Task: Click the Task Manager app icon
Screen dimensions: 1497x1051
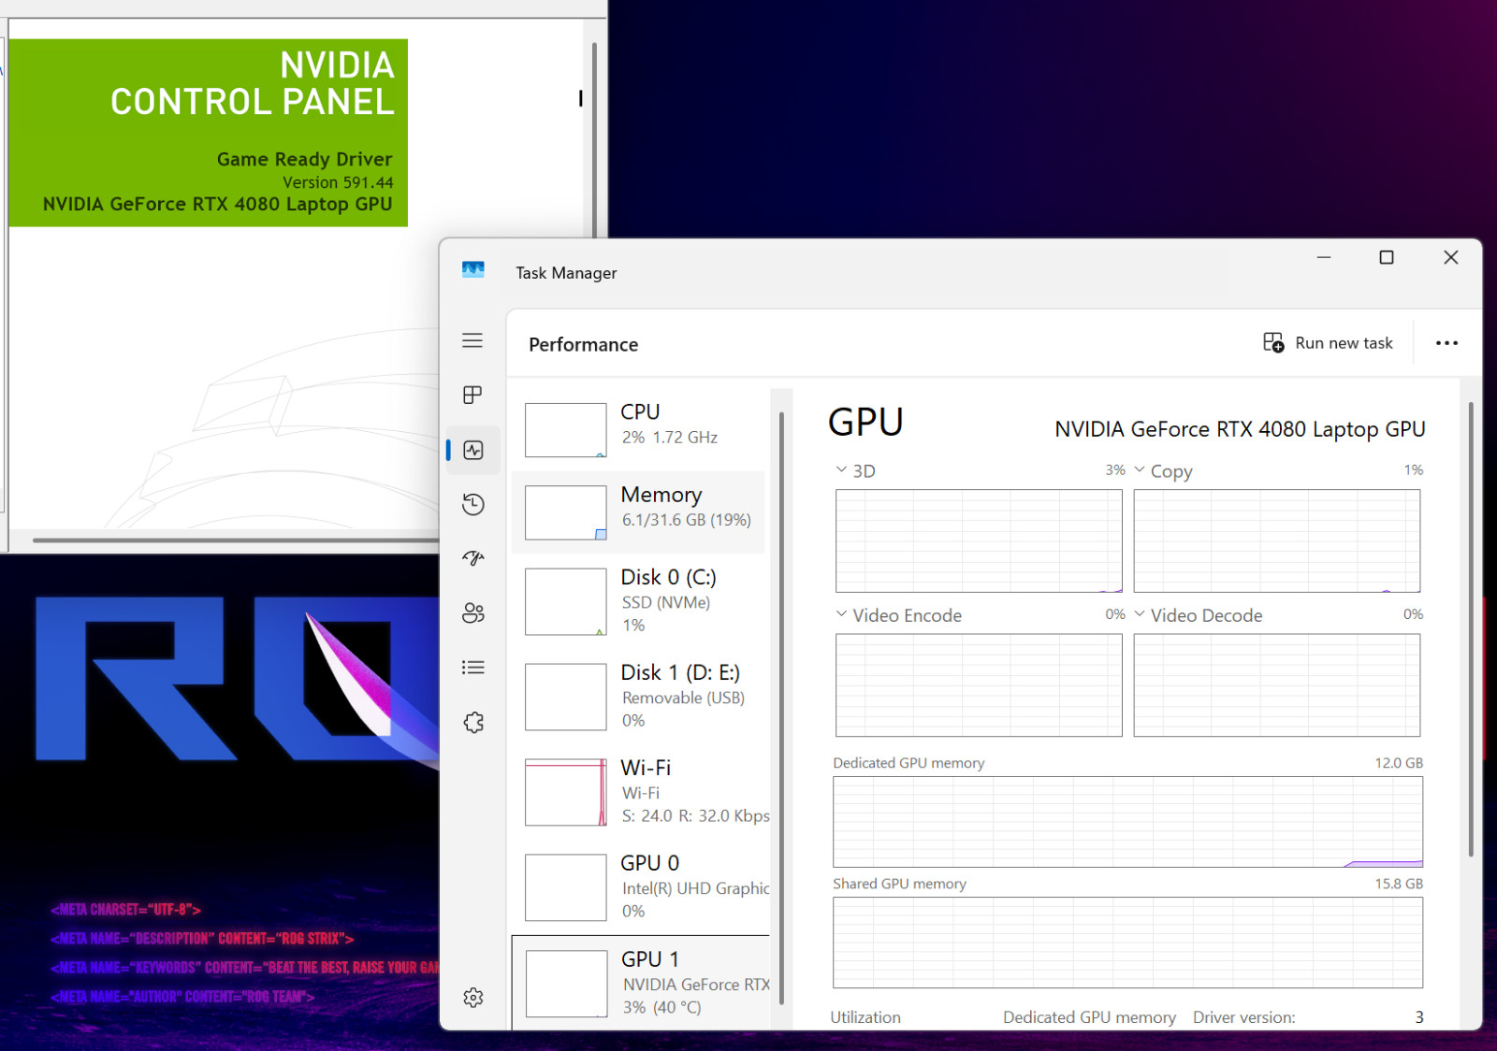Action: pos(473,270)
